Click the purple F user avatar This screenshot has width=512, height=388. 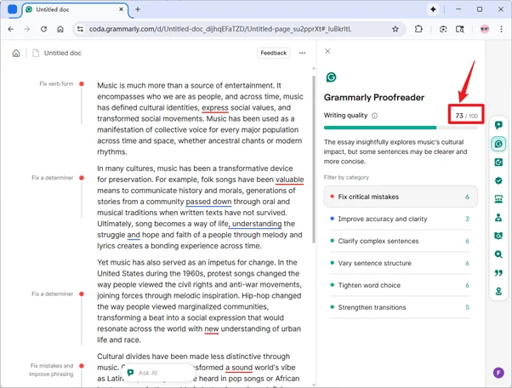[498, 373]
